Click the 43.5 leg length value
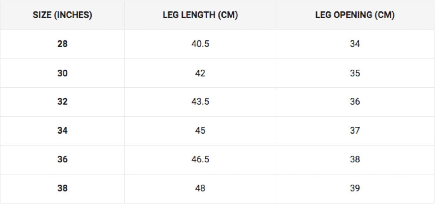The height and width of the screenshot is (204, 435). 200,102
